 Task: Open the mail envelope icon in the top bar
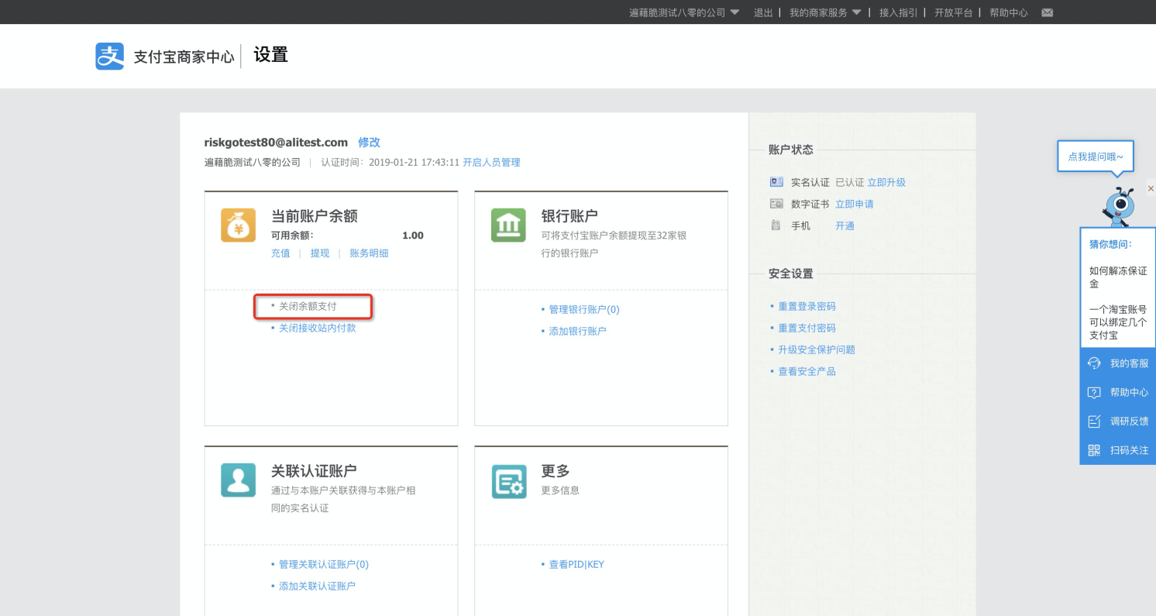pos(1047,12)
